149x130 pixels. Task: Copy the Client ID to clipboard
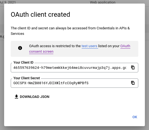(133, 68)
